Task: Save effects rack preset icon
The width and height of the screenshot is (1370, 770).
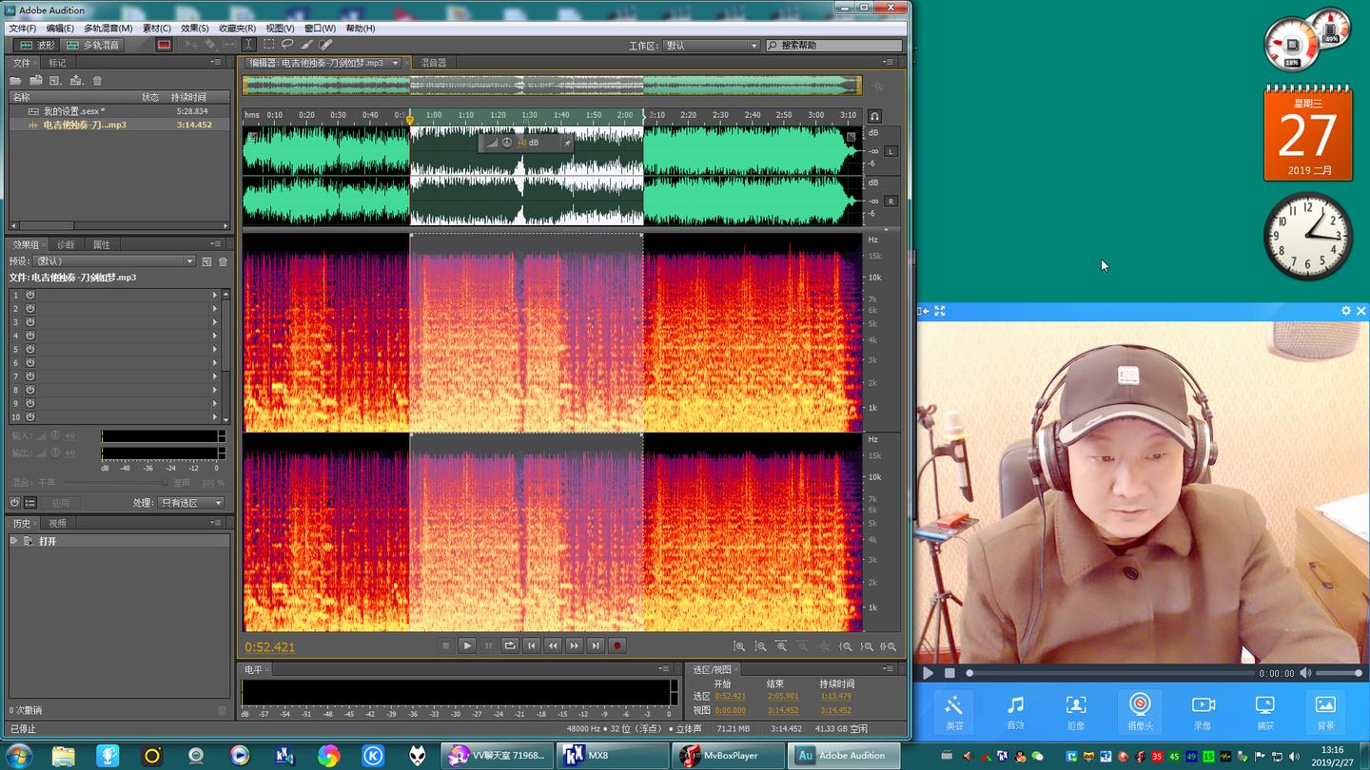Action: [206, 261]
